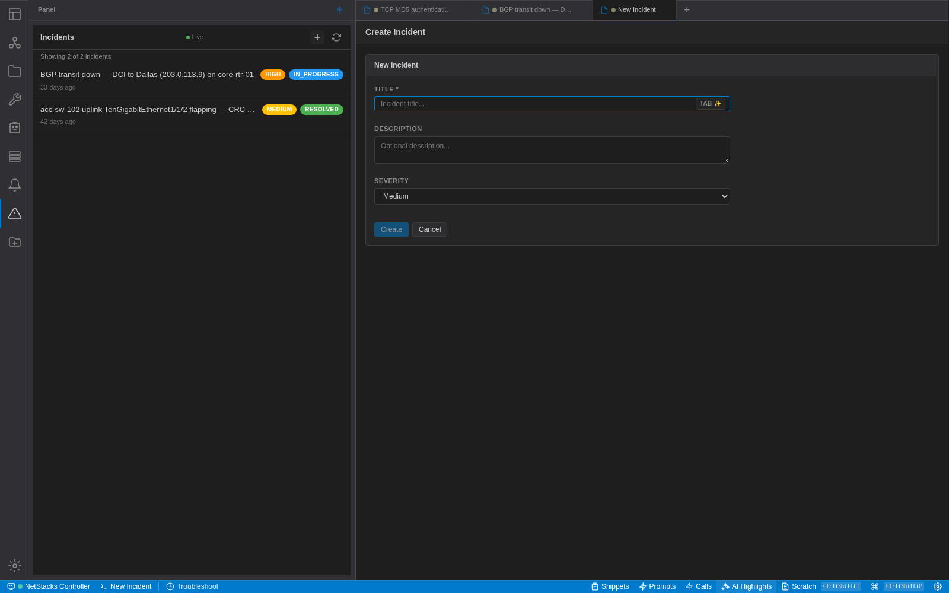Screen dimensions: 949x593
Task: Open command palette icon in status bar
Action: pos(875,586)
